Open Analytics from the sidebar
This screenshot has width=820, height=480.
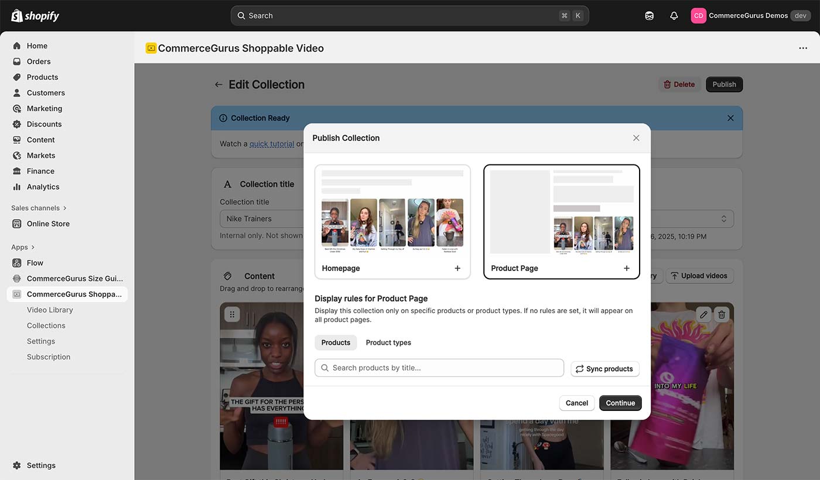tap(43, 186)
